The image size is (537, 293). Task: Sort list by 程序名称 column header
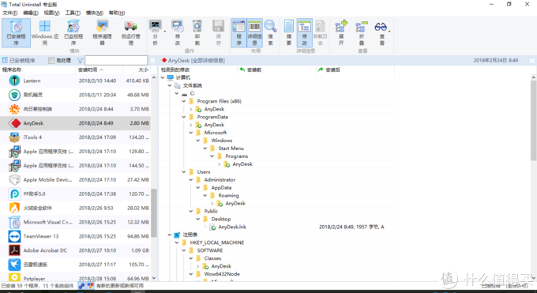point(38,69)
